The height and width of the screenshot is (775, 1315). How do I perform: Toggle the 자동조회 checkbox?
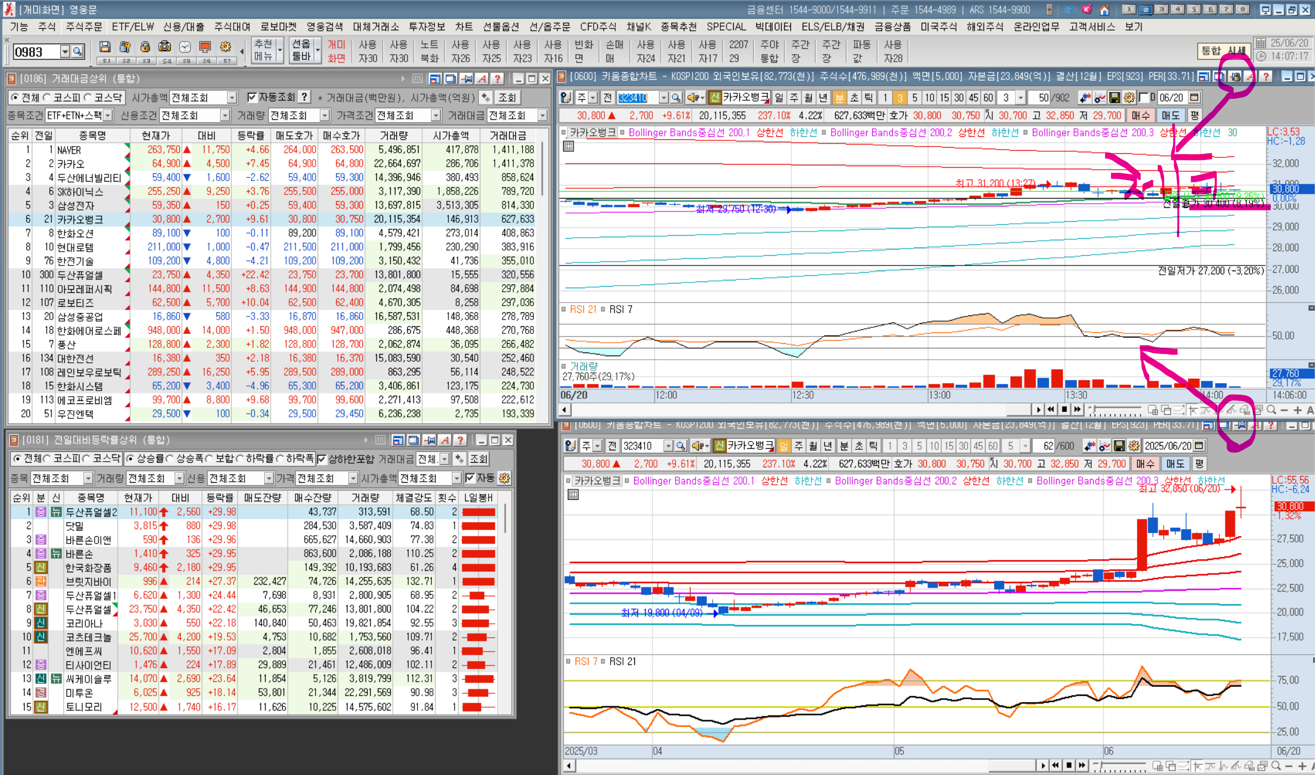click(252, 97)
